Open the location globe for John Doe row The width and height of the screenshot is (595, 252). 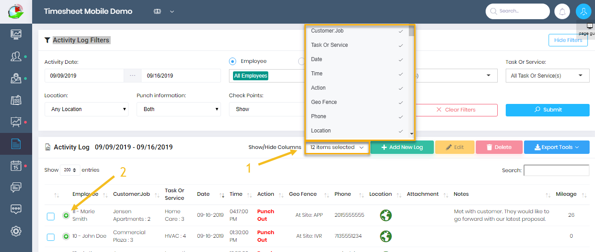click(386, 236)
